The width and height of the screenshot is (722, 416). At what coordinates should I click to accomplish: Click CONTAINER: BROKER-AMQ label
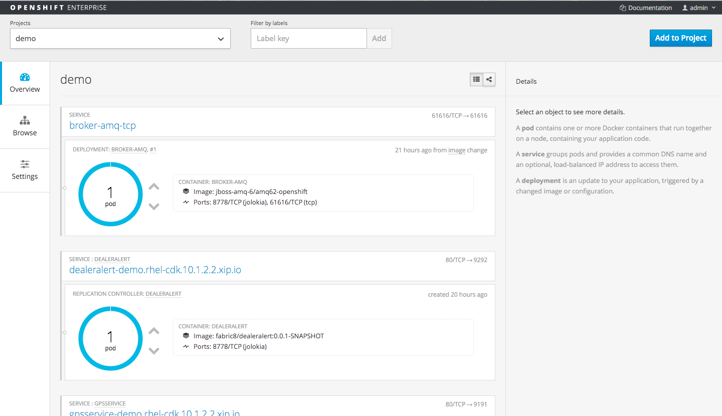[x=213, y=182]
